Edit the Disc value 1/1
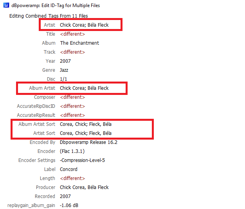Screen dimensions: 245x209 pyautogui.click(x=63, y=79)
